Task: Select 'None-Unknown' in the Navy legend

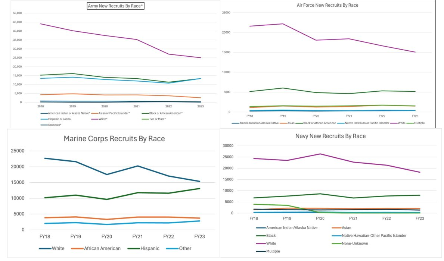Action: point(355,243)
